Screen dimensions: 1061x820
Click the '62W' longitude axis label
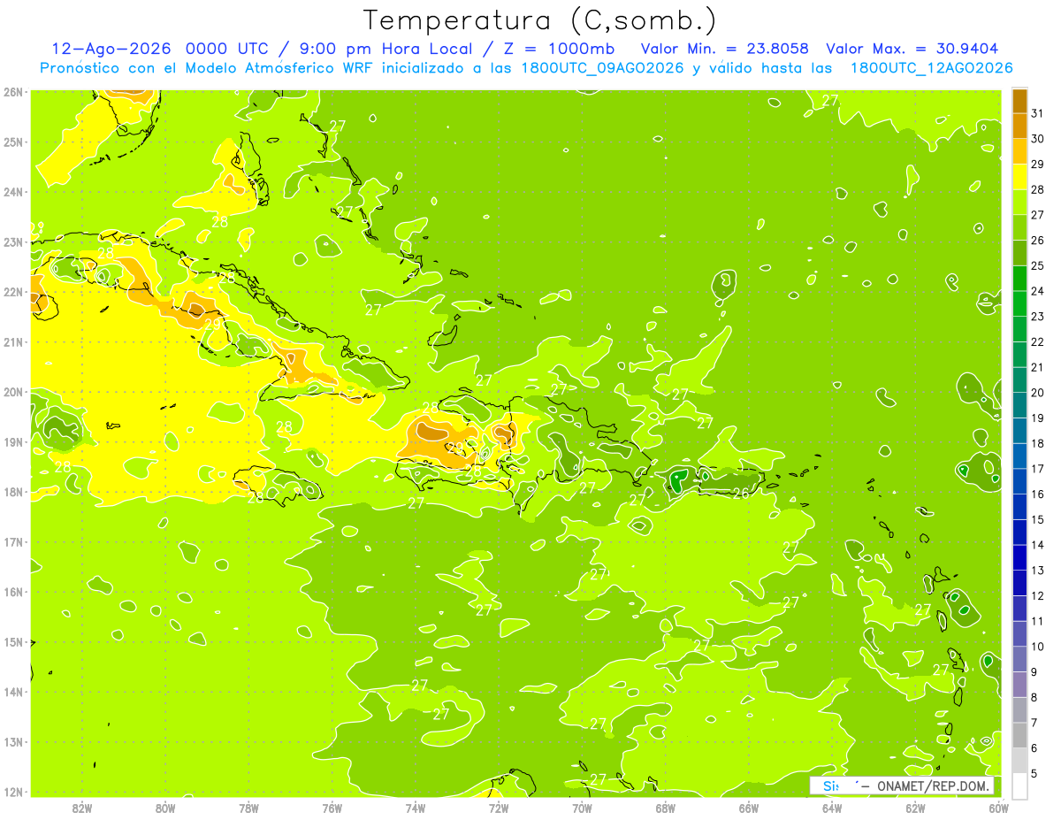(915, 808)
